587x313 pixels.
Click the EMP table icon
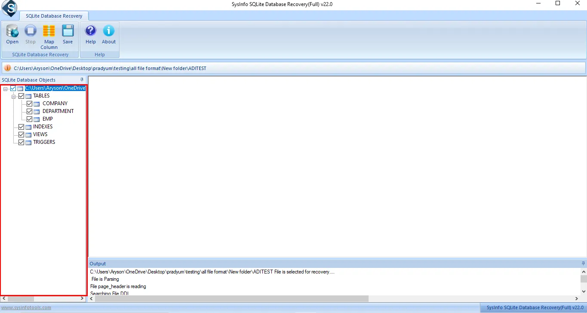37,119
